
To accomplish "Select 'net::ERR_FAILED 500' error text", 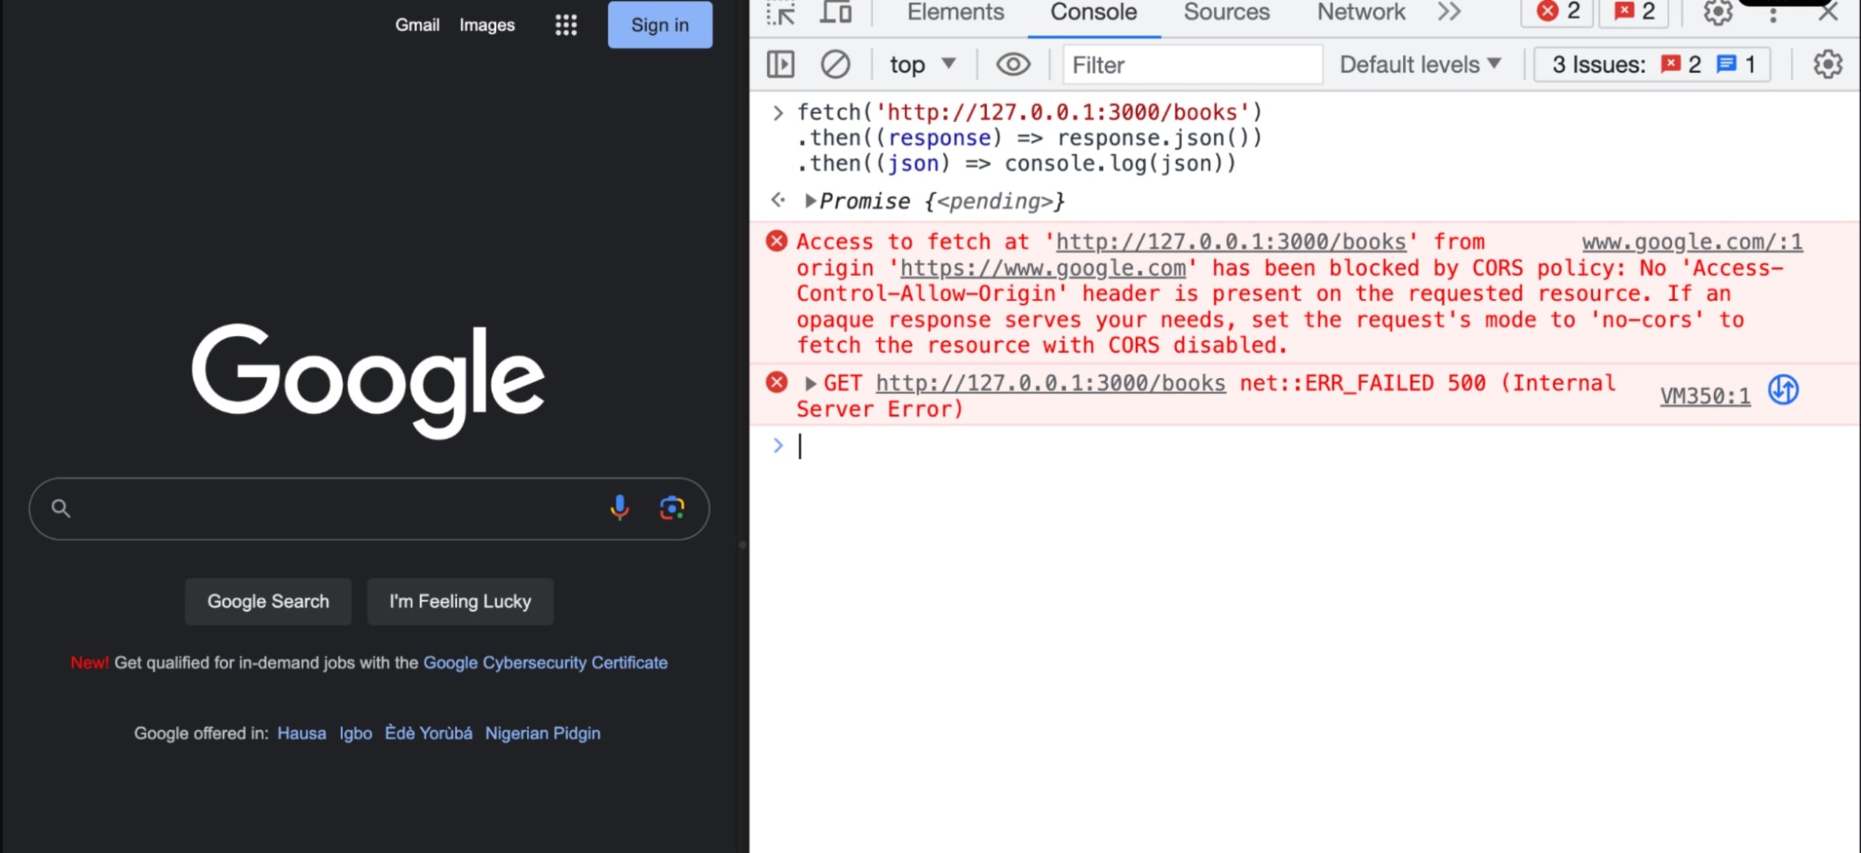I will point(1362,383).
